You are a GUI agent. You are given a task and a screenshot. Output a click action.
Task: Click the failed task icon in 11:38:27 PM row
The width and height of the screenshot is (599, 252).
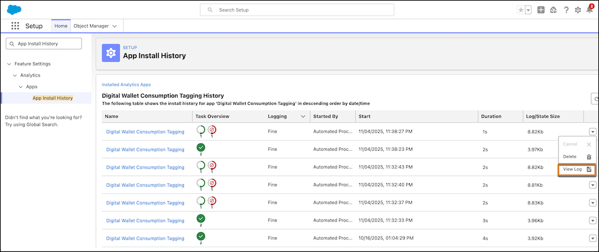212,130
